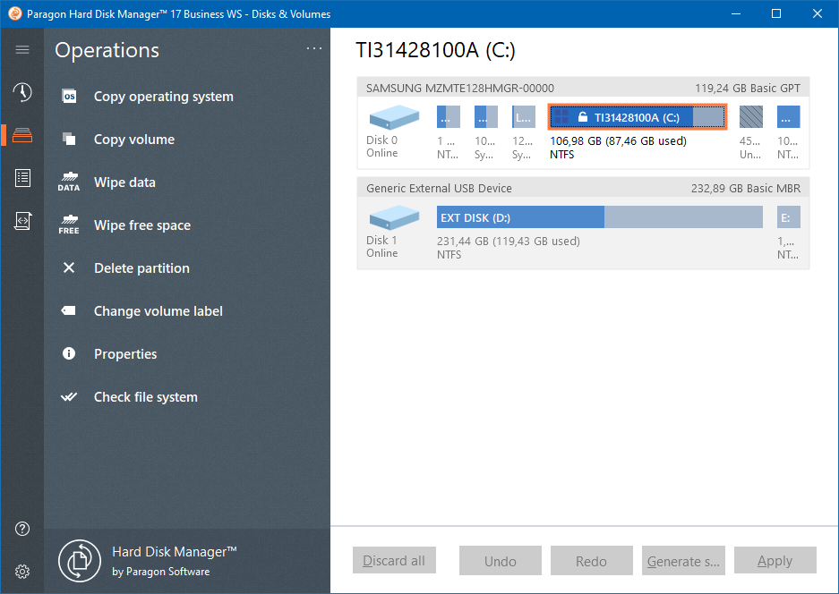Choose Check file system operation
Image resolution: width=839 pixels, height=594 pixels.
click(146, 396)
